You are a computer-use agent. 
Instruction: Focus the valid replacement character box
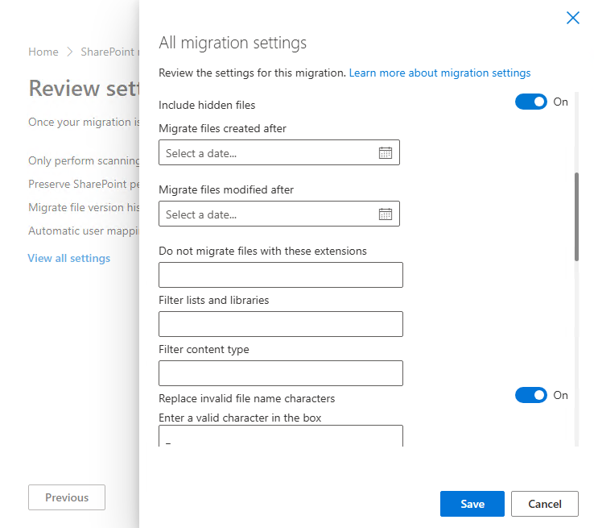(280, 436)
